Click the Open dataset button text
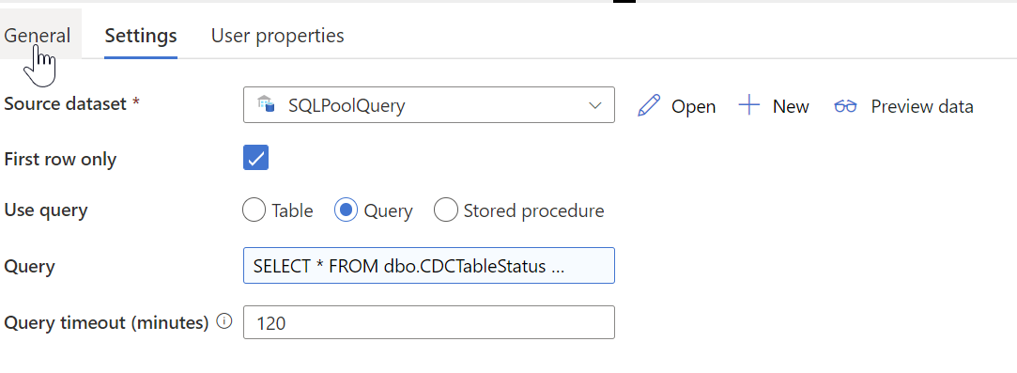1017x373 pixels. coord(693,106)
